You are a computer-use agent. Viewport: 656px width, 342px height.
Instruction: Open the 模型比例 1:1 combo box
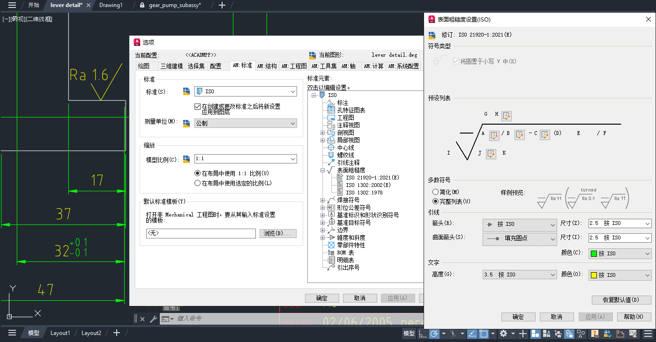(246, 159)
